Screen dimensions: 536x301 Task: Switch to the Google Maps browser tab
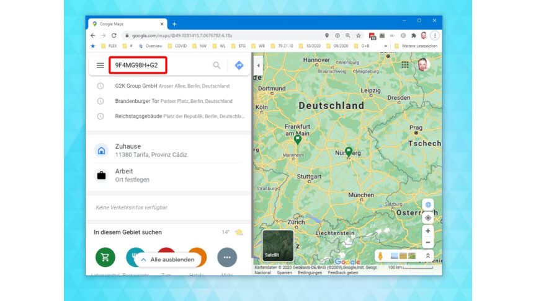pos(127,24)
